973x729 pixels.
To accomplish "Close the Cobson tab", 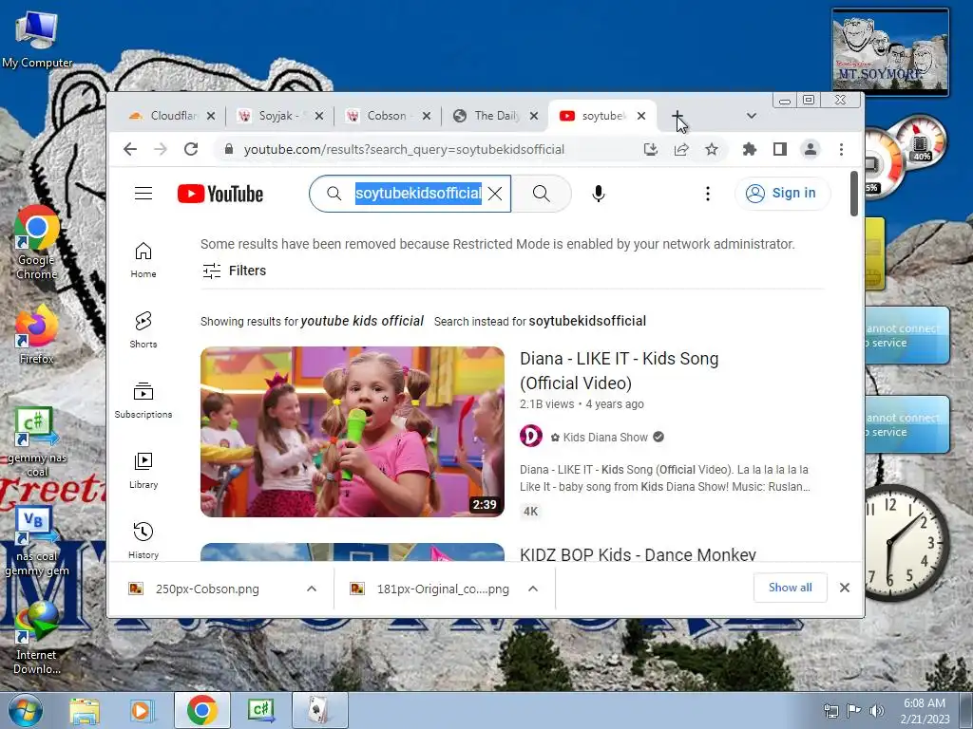I will coord(427,116).
